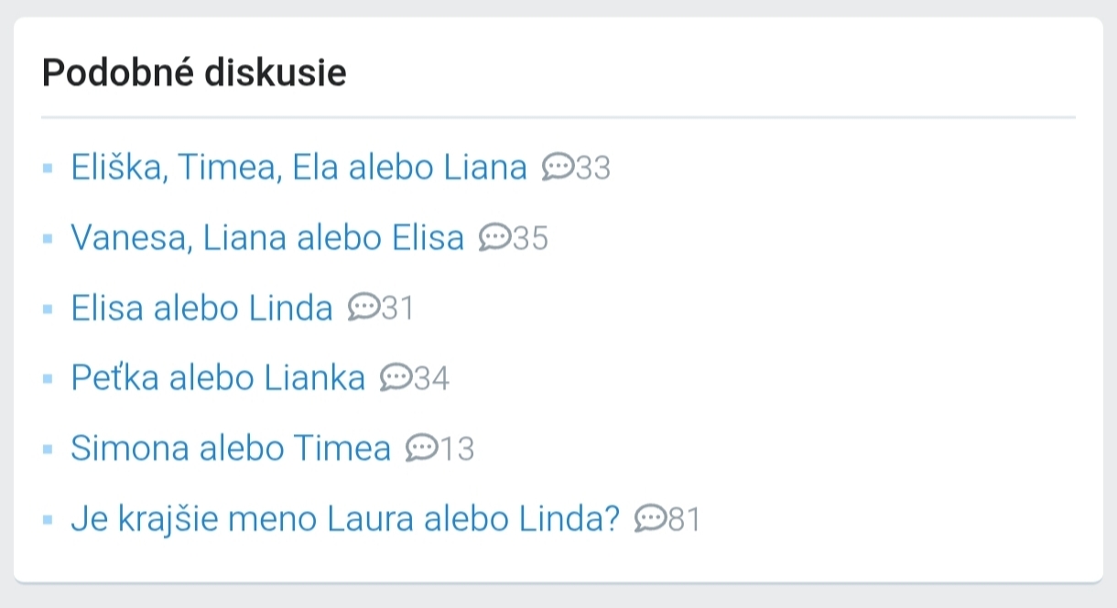Open the 'Vanesa, Liana alebo Elisa' discussion
Image resolution: width=1117 pixels, height=608 pixels.
pos(267,238)
